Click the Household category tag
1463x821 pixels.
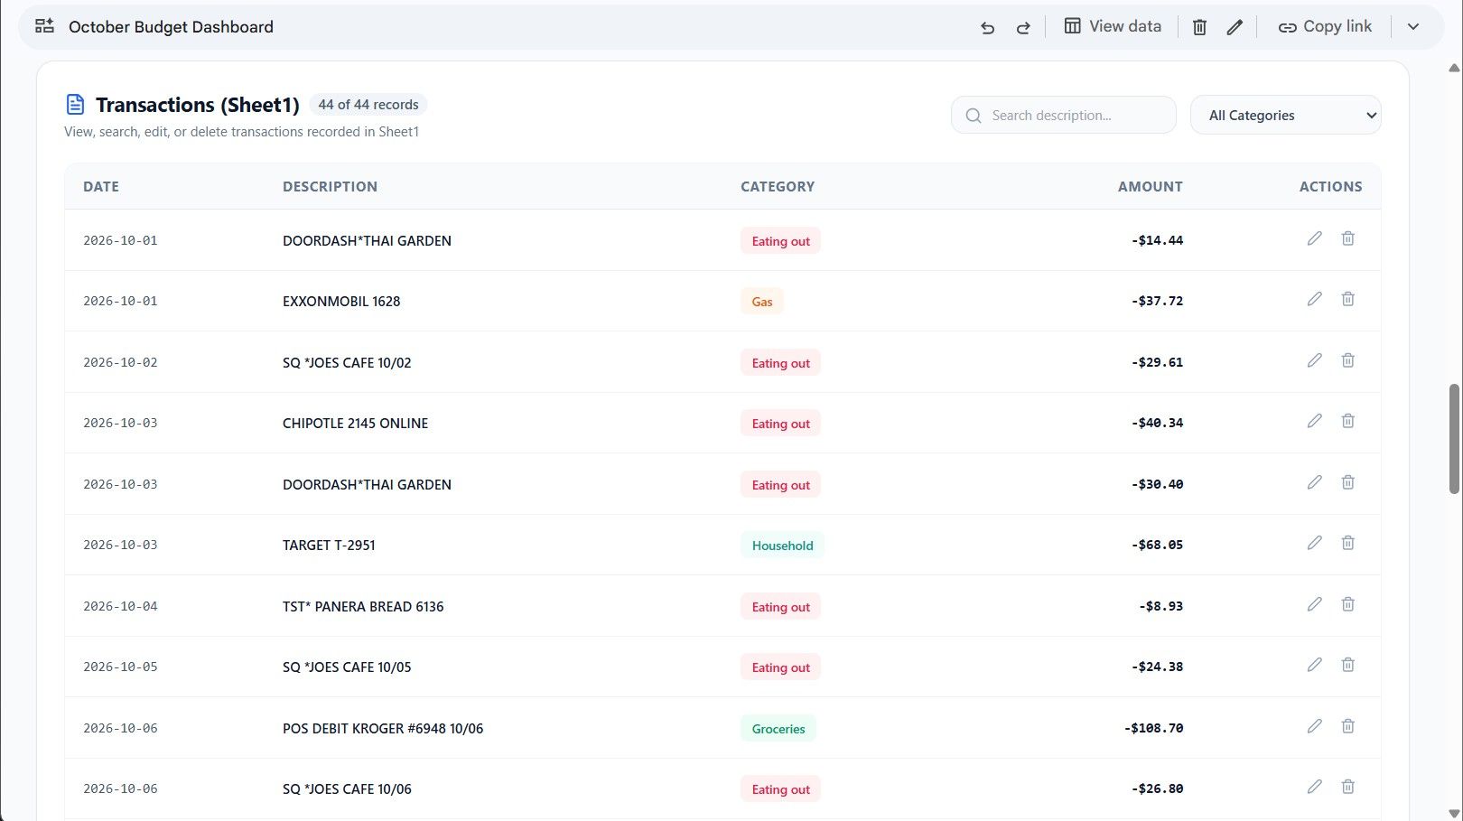782,546
